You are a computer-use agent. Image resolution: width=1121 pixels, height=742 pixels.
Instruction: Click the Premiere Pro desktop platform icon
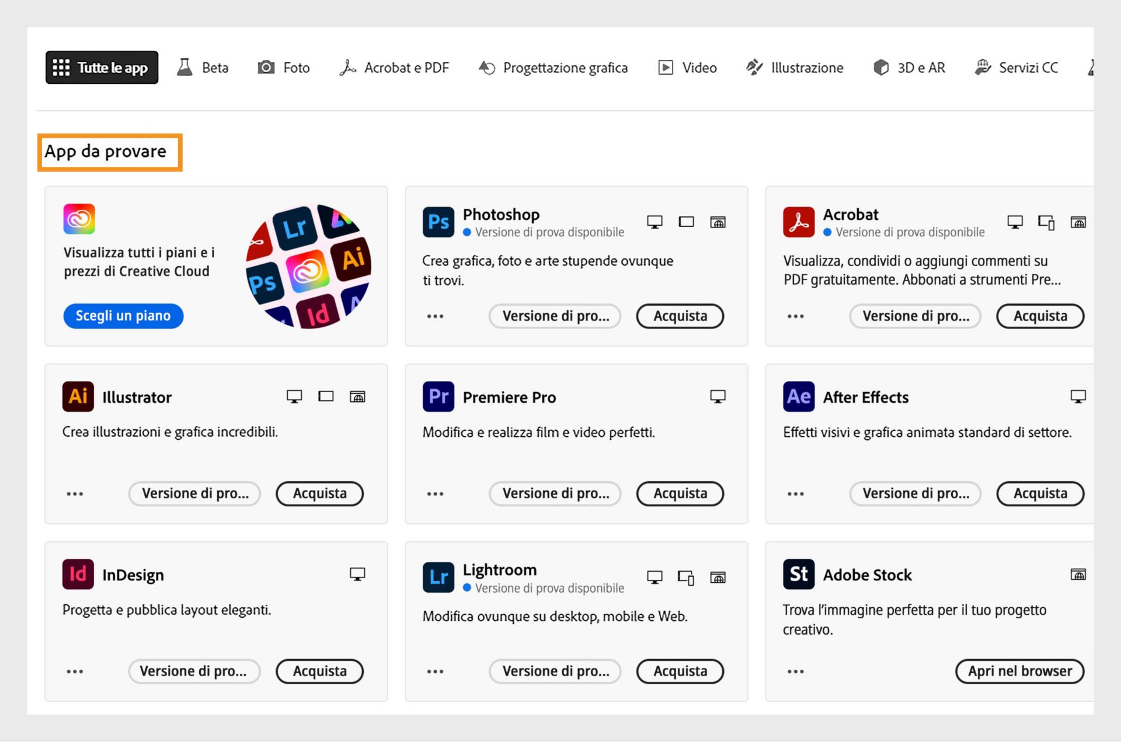(x=718, y=397)
